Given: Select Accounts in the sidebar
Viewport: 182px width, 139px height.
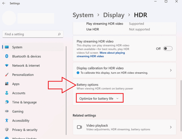Looking at the screenshot, I should (x=33, y=93).
